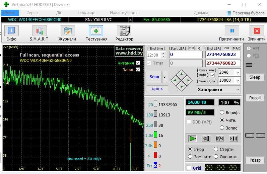Image resolution: width=267 pixels, height=174 pixels.
Task: Click the red Зупинити stop icon
Action: coord(257,31)
